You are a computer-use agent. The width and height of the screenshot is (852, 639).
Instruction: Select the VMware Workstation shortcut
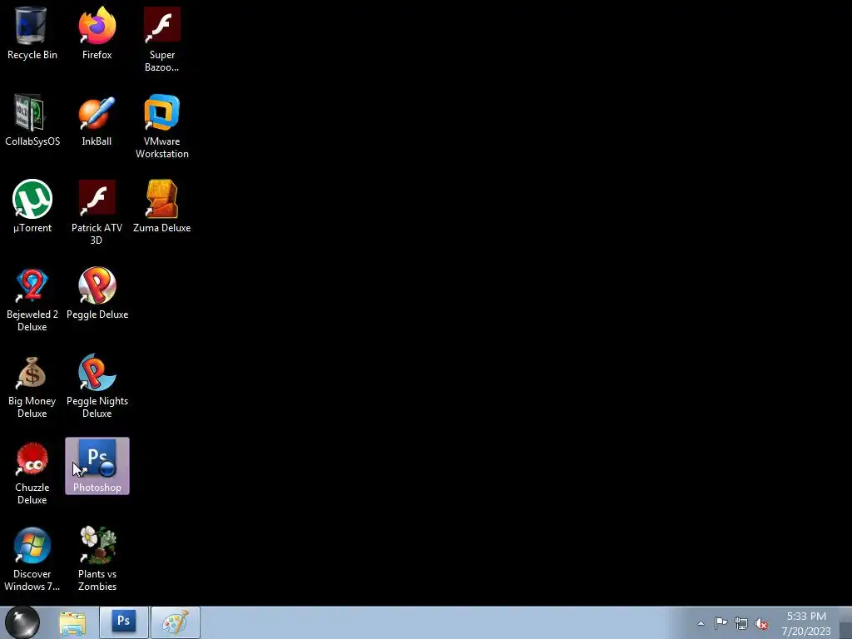coord(162,126)
